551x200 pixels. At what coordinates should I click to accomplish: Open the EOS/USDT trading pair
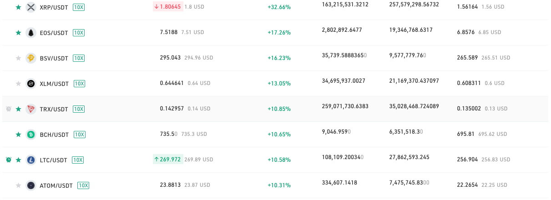pos(54,33)
